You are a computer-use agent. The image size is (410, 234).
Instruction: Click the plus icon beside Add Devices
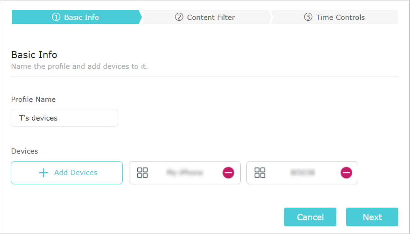click(43, 173)
